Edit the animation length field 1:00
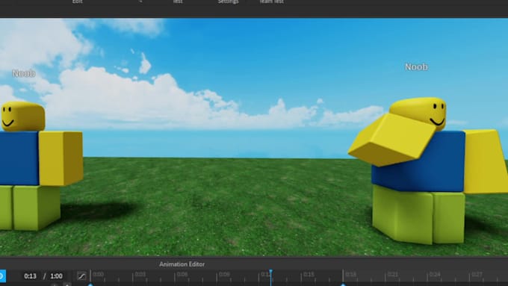The image size is (508, 286). [56, 276]
